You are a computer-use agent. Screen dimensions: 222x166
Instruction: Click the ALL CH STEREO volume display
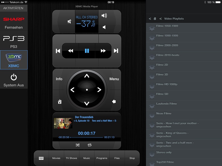click(87, 21)
